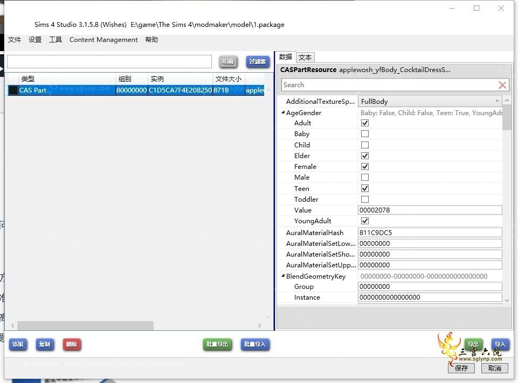Select the CAS Part resource row
Screen dimensions: 518x383
coord(136,90)
